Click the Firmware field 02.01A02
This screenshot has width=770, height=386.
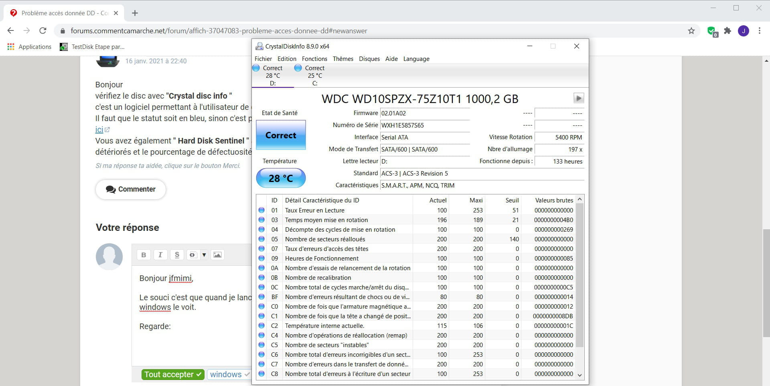tap(425, 113)
